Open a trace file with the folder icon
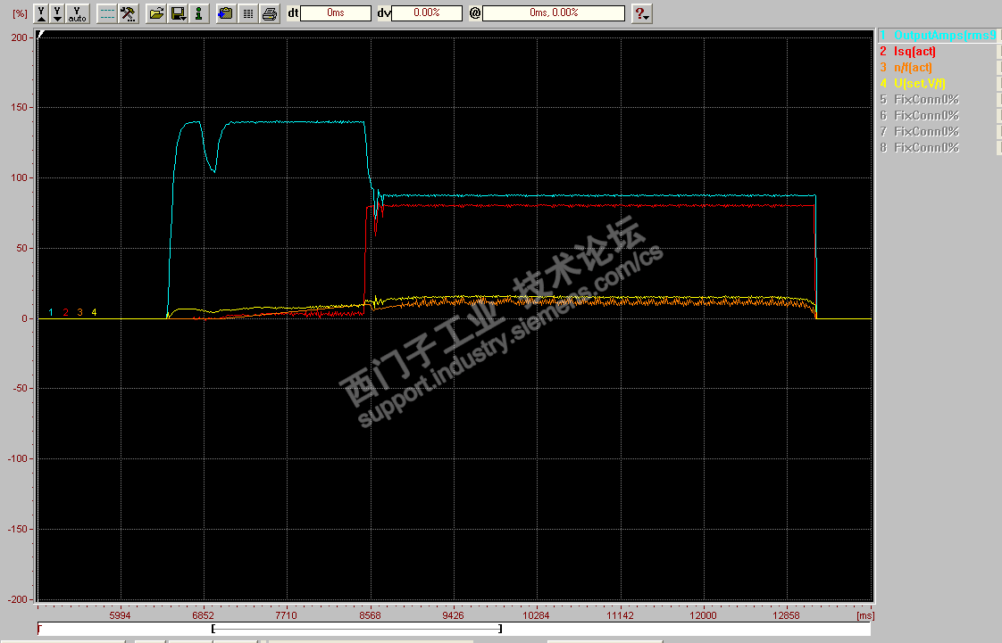 click(x=156, y=13)
